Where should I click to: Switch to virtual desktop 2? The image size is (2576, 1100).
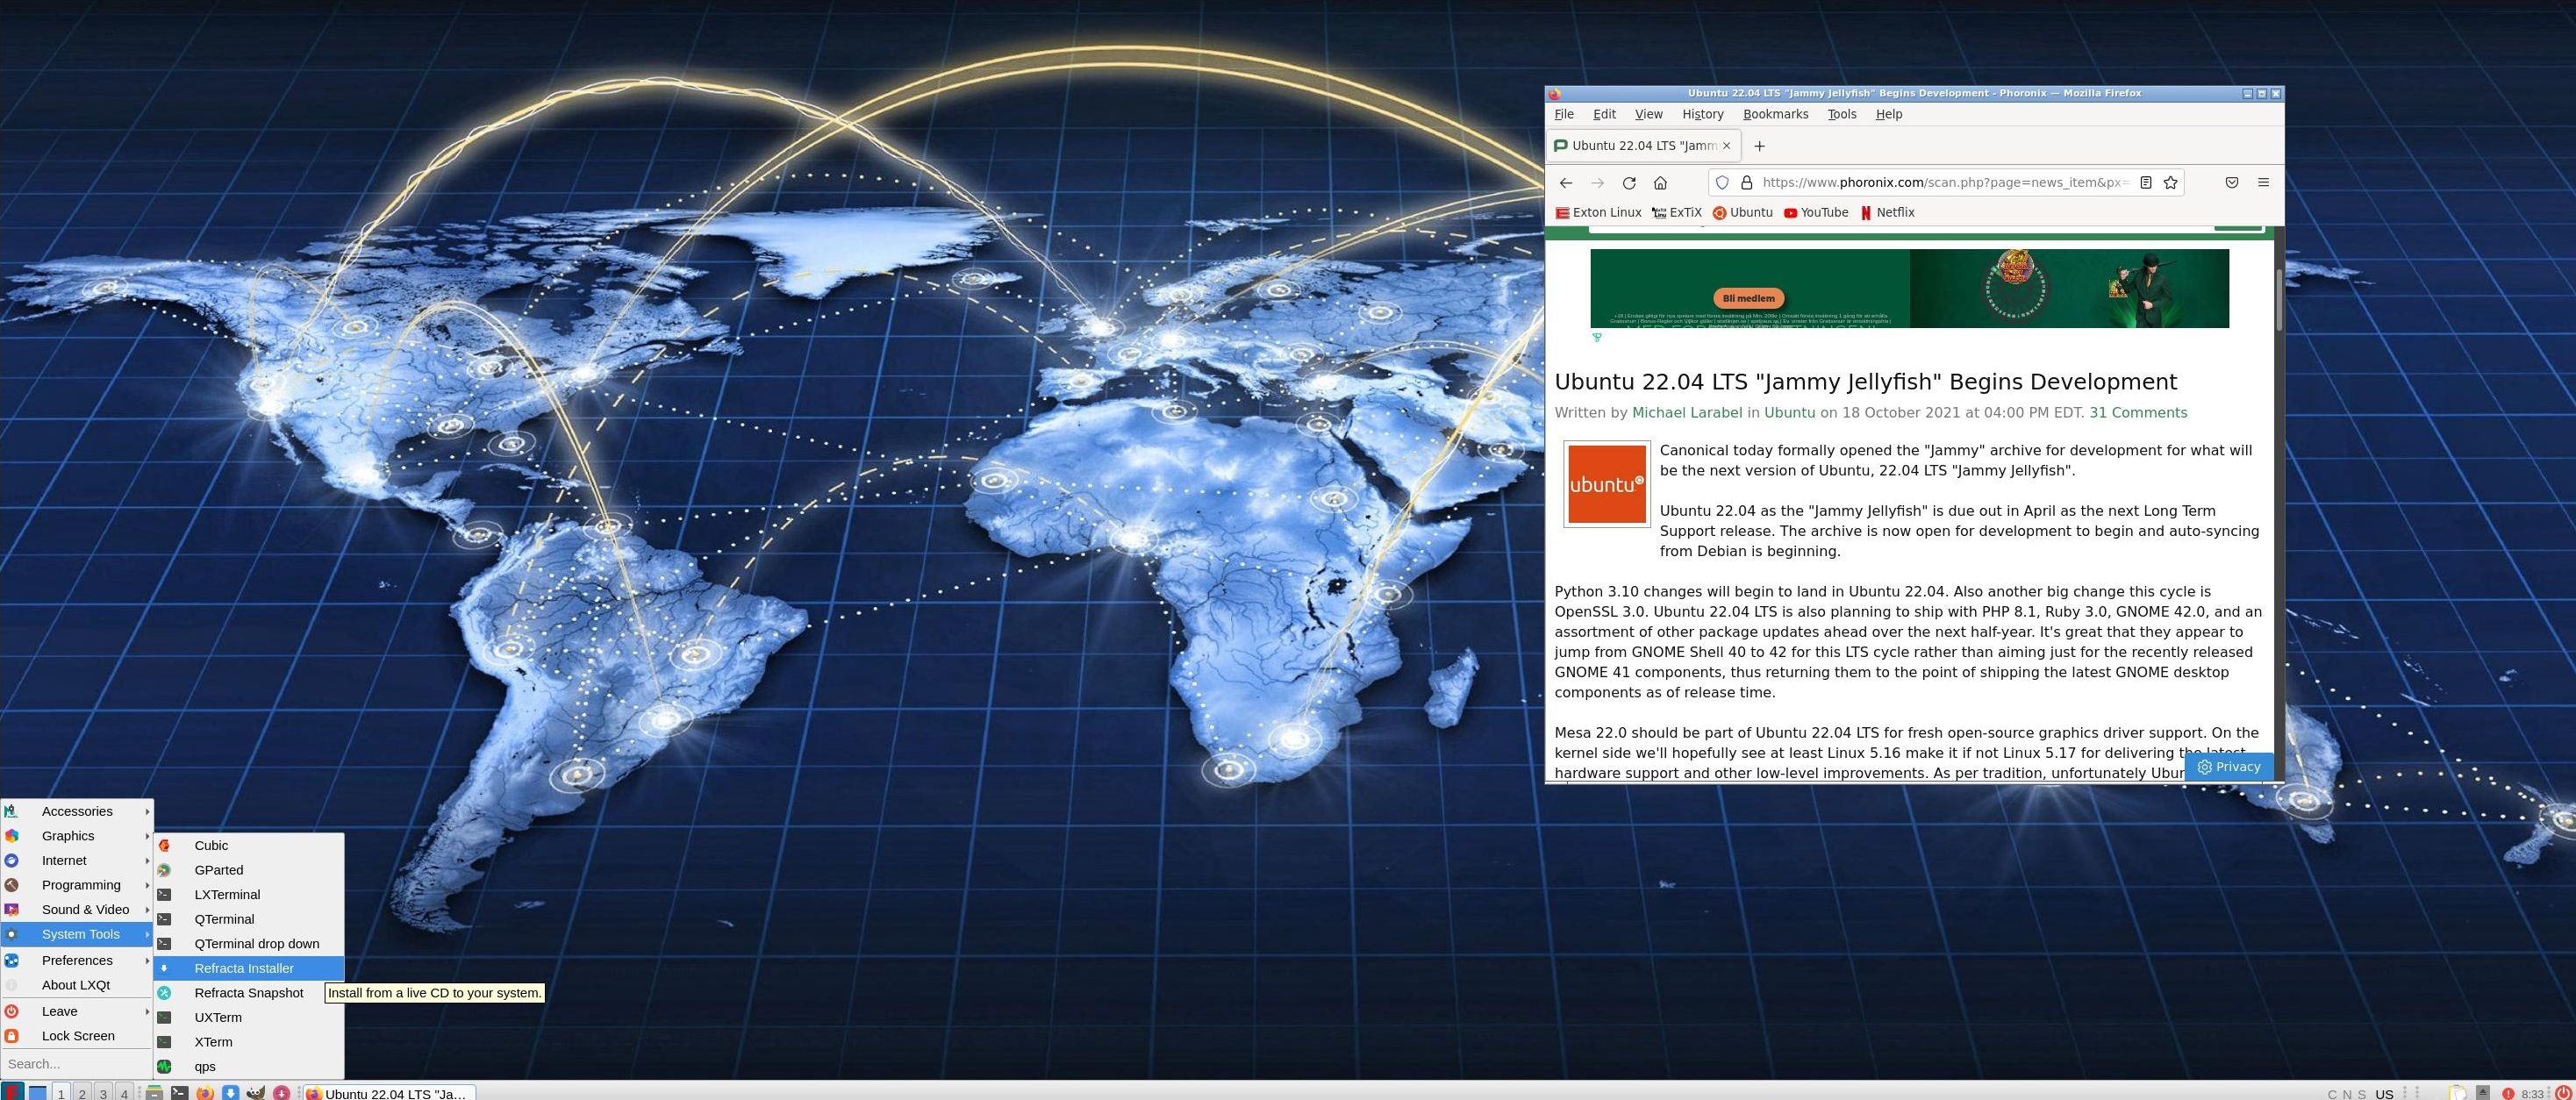pyautogui.click(x=82, y=1094)
